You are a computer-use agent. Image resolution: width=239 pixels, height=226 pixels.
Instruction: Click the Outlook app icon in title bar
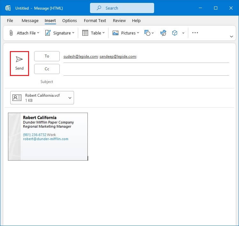8,8
